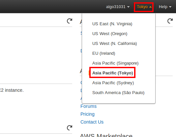Select US West (Oregon) region
The image size is (176, 137).
coord(110,34)
